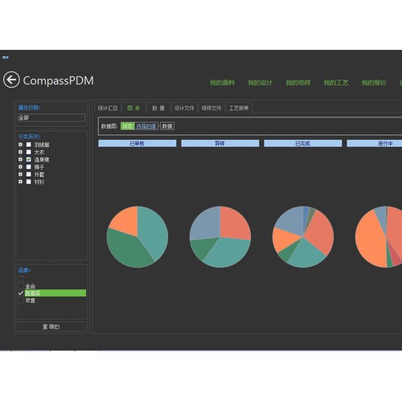This screenshot has height=402, width=402.
Task: Click the small blue icon at window top-left
Action: 6,57
